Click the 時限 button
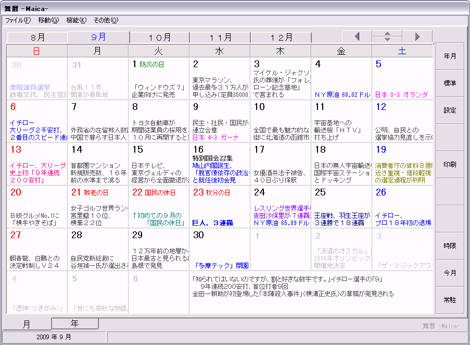This screenshot has height=345, width=470. click(450, 246)
